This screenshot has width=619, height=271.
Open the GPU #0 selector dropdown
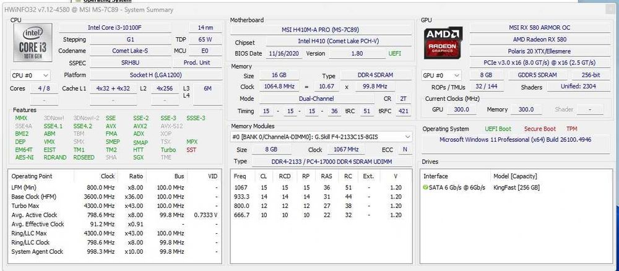click(441, 75)
